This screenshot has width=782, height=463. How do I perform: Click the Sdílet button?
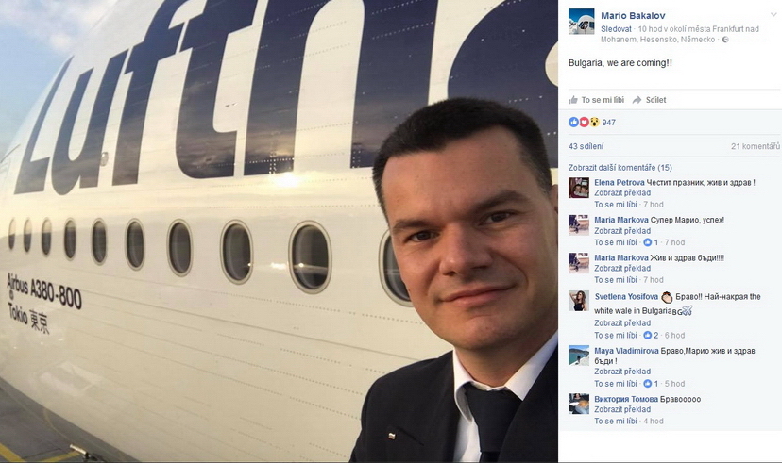click(x=650, y=100)
